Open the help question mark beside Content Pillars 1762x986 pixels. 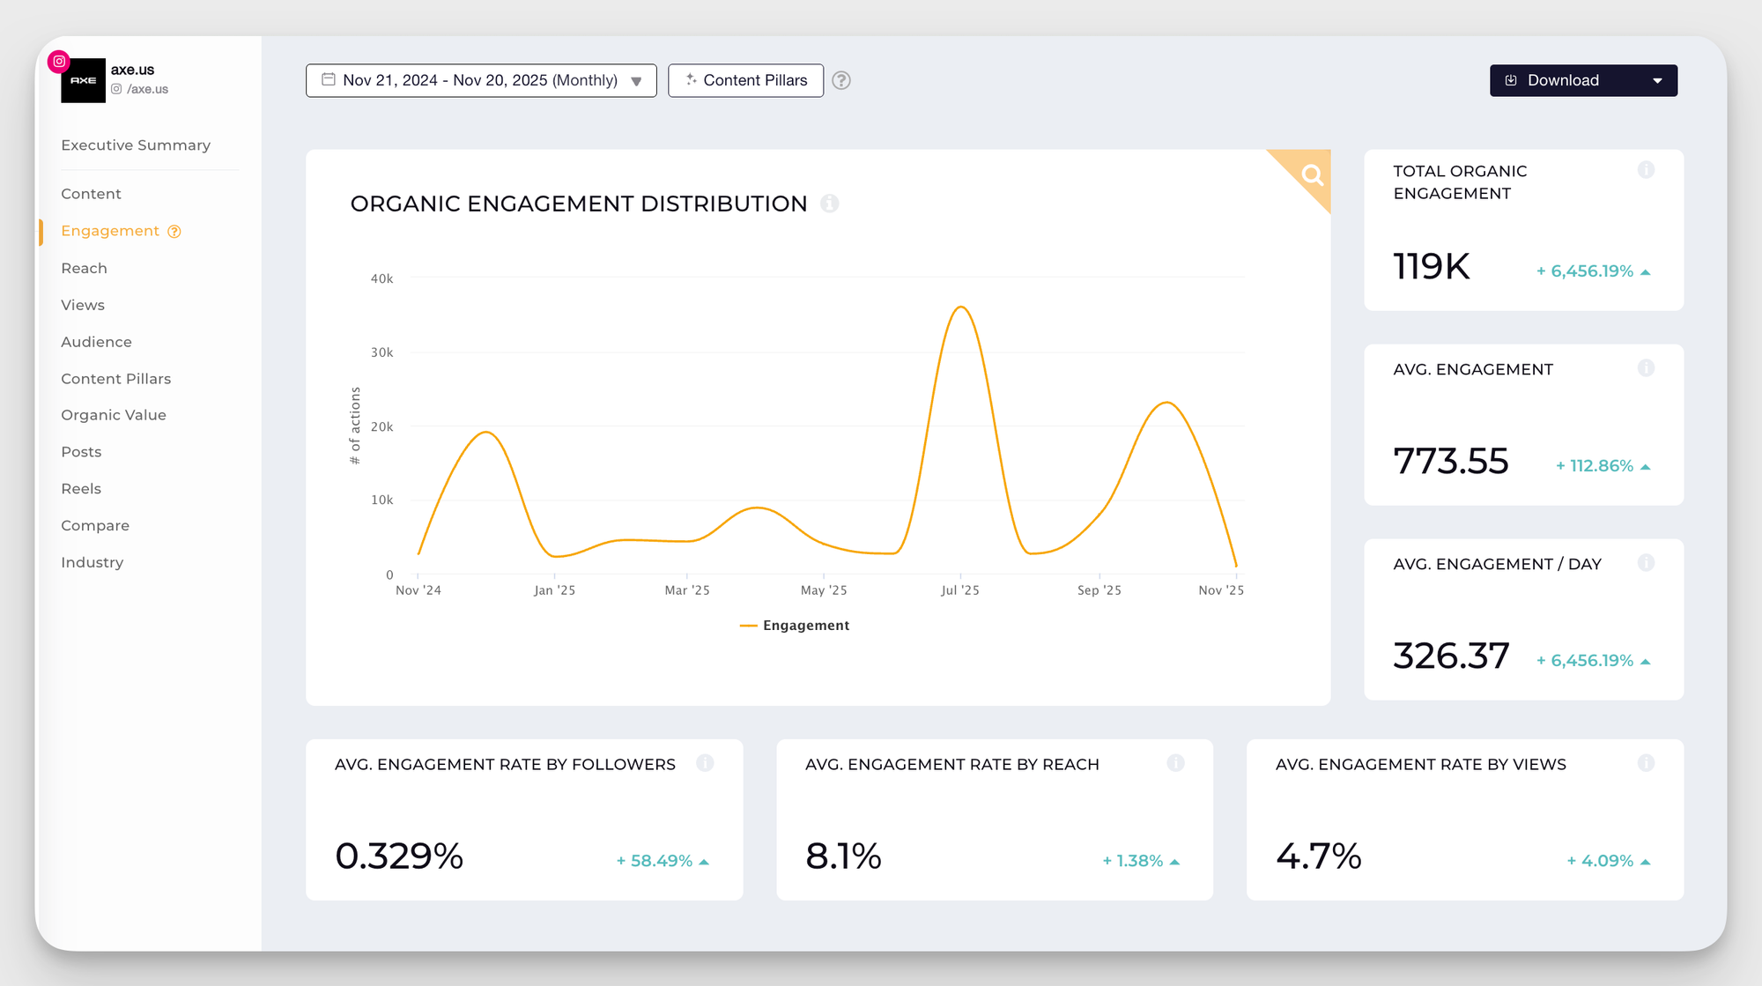841,80
